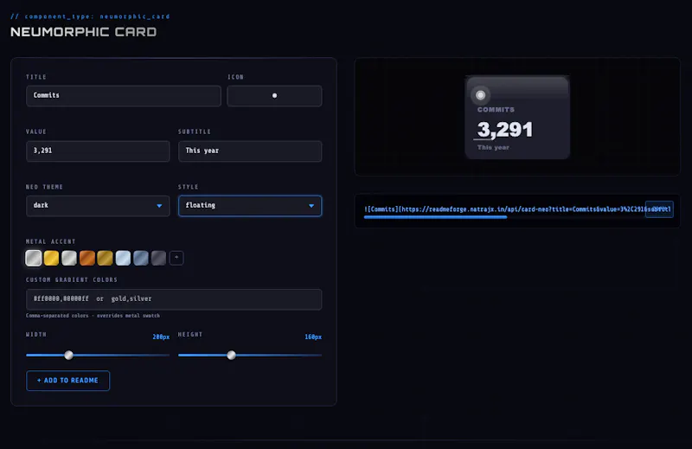Click the component_type neumorphic_card comment text
The image size is (692, 449).
coord(90,16)
